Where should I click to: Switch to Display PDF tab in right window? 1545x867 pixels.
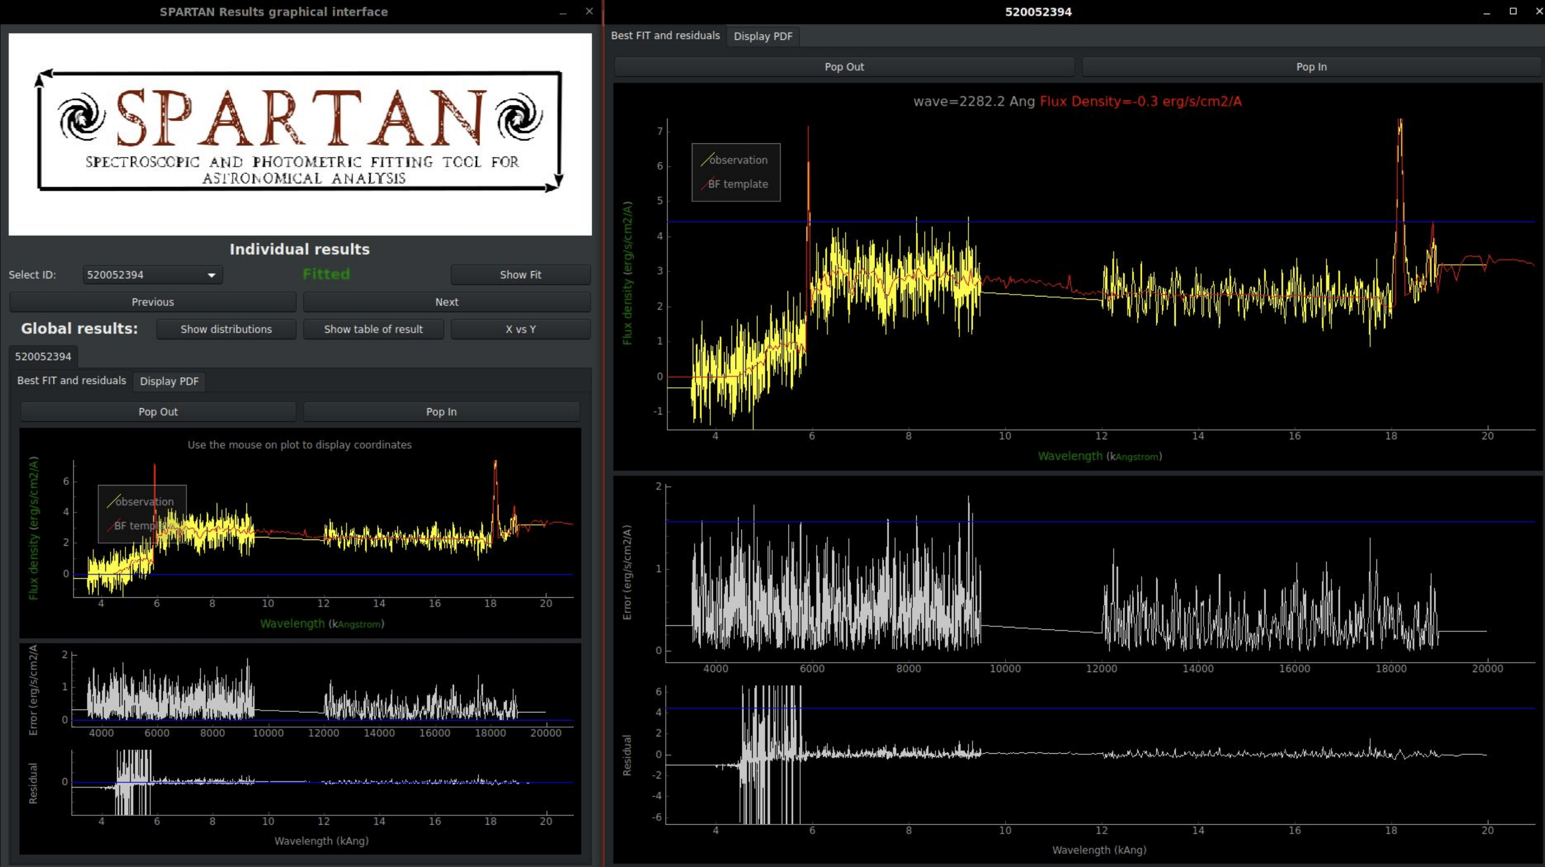coord(762,36)
